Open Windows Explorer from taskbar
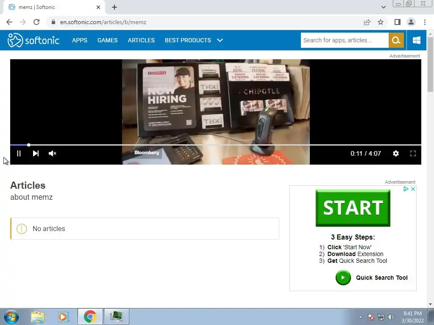This screenshot has width=434, height=325. [38, 317]
